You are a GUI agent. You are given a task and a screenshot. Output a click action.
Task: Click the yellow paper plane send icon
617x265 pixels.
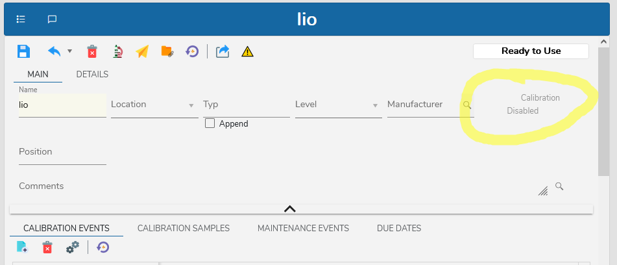pyautogui.click(x=143, y=51)
